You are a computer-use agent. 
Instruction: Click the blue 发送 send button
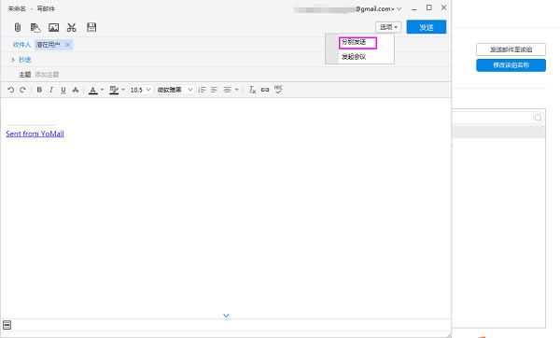[x=427, y=27]
